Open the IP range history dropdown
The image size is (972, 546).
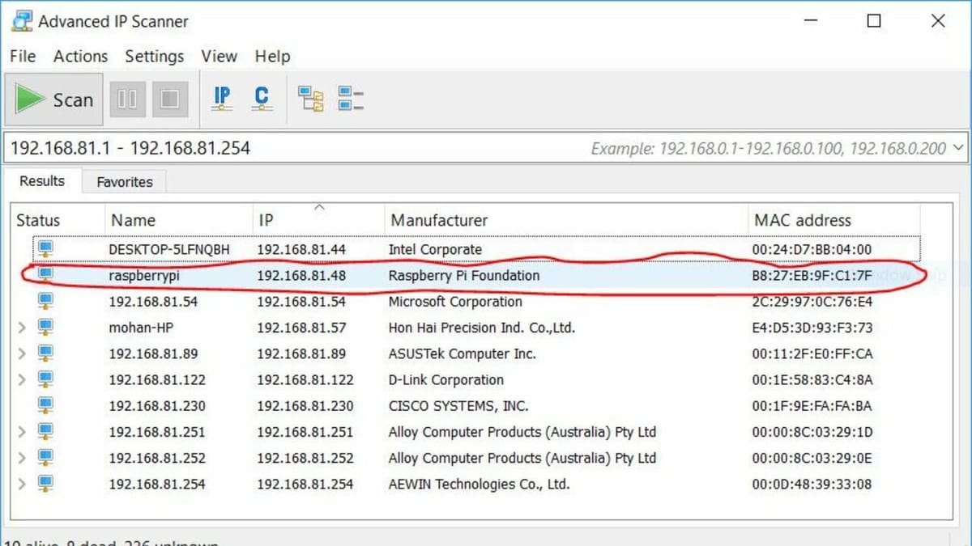pos(959,148)
